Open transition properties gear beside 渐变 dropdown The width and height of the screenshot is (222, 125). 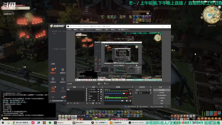click(150, 90)
